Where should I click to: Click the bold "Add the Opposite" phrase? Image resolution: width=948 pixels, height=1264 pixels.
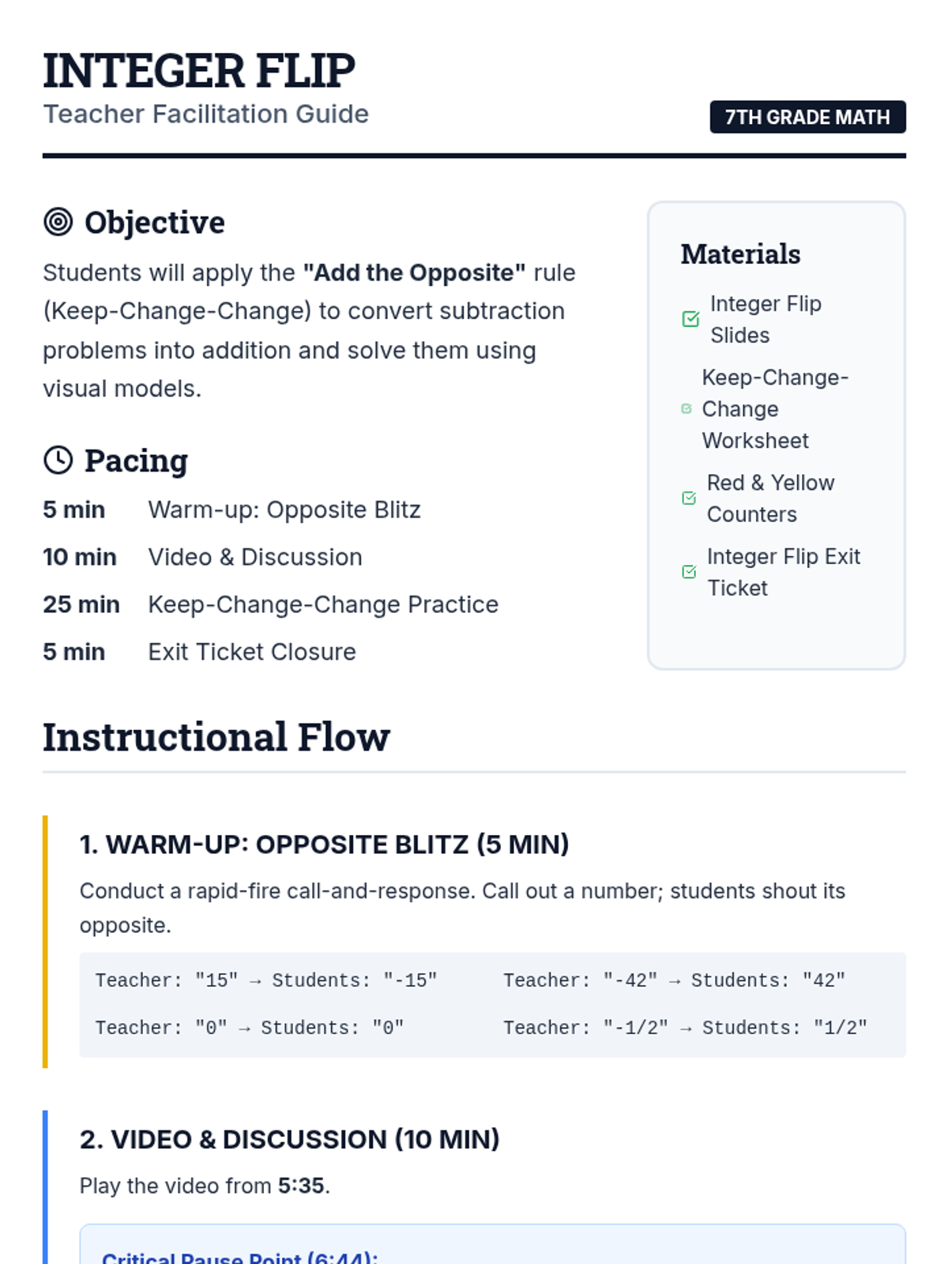(x=414, y=273)
